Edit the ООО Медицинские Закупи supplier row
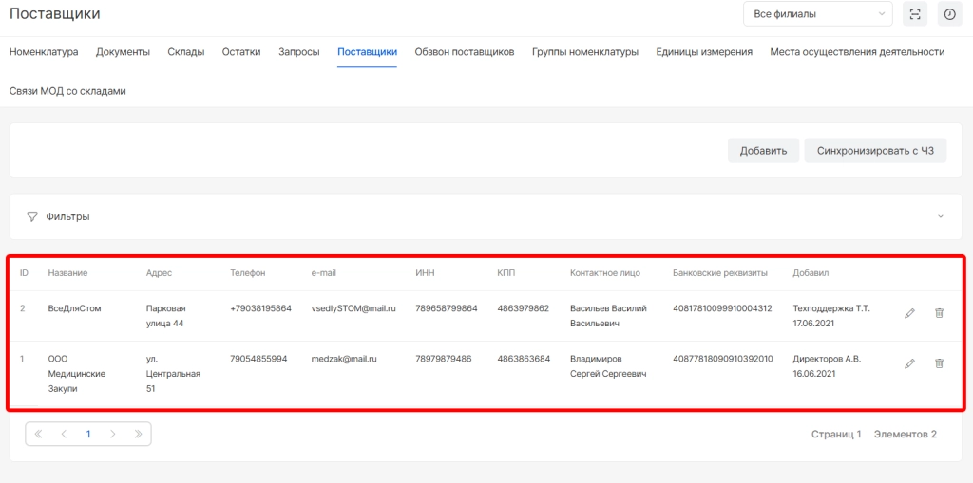 click(909, 363)
